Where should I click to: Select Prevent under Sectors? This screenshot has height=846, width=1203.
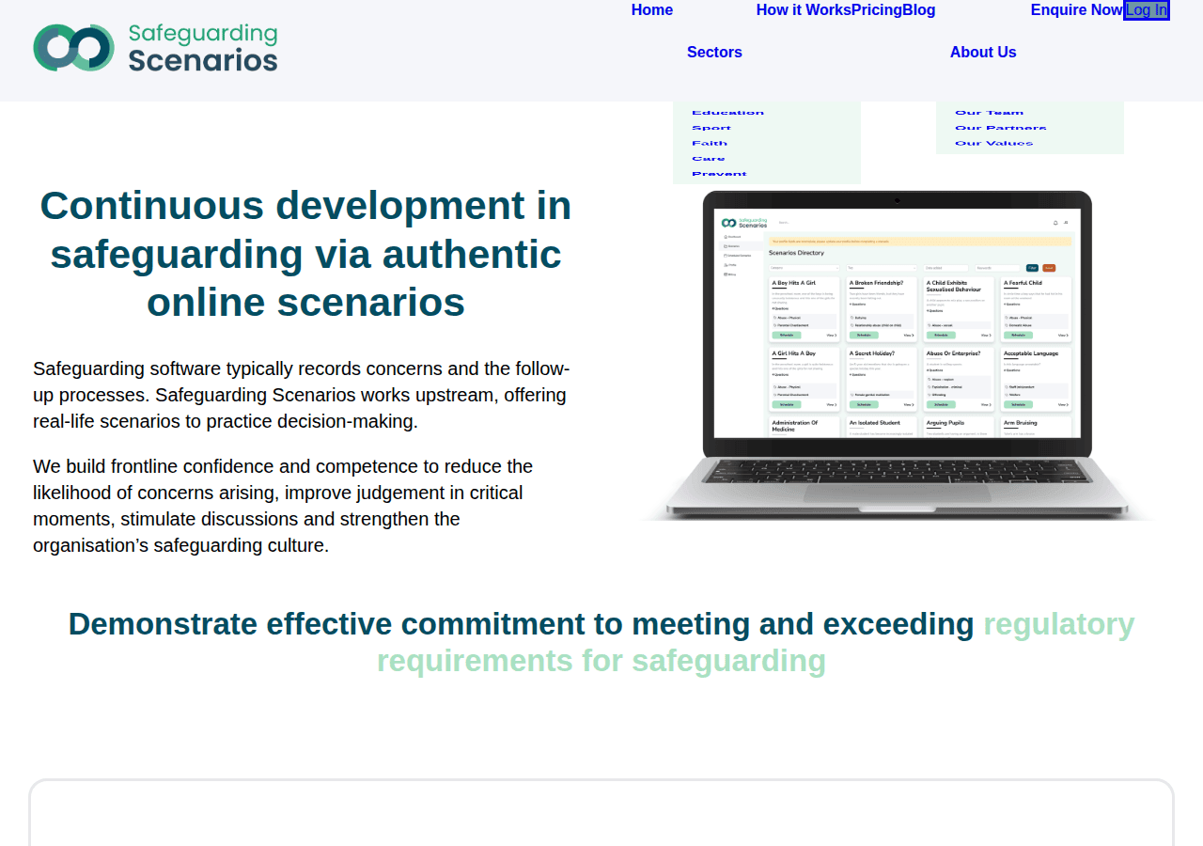[x=719, y=173]
